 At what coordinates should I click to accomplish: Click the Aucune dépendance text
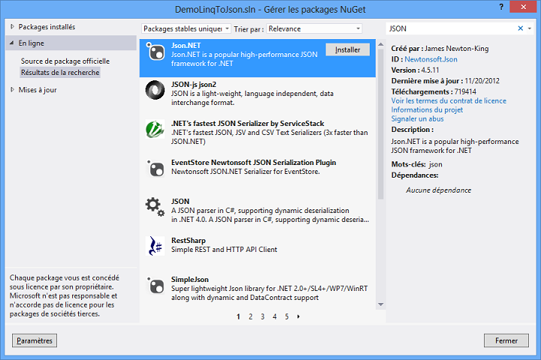pyautogui.click(x=439, y=190)
